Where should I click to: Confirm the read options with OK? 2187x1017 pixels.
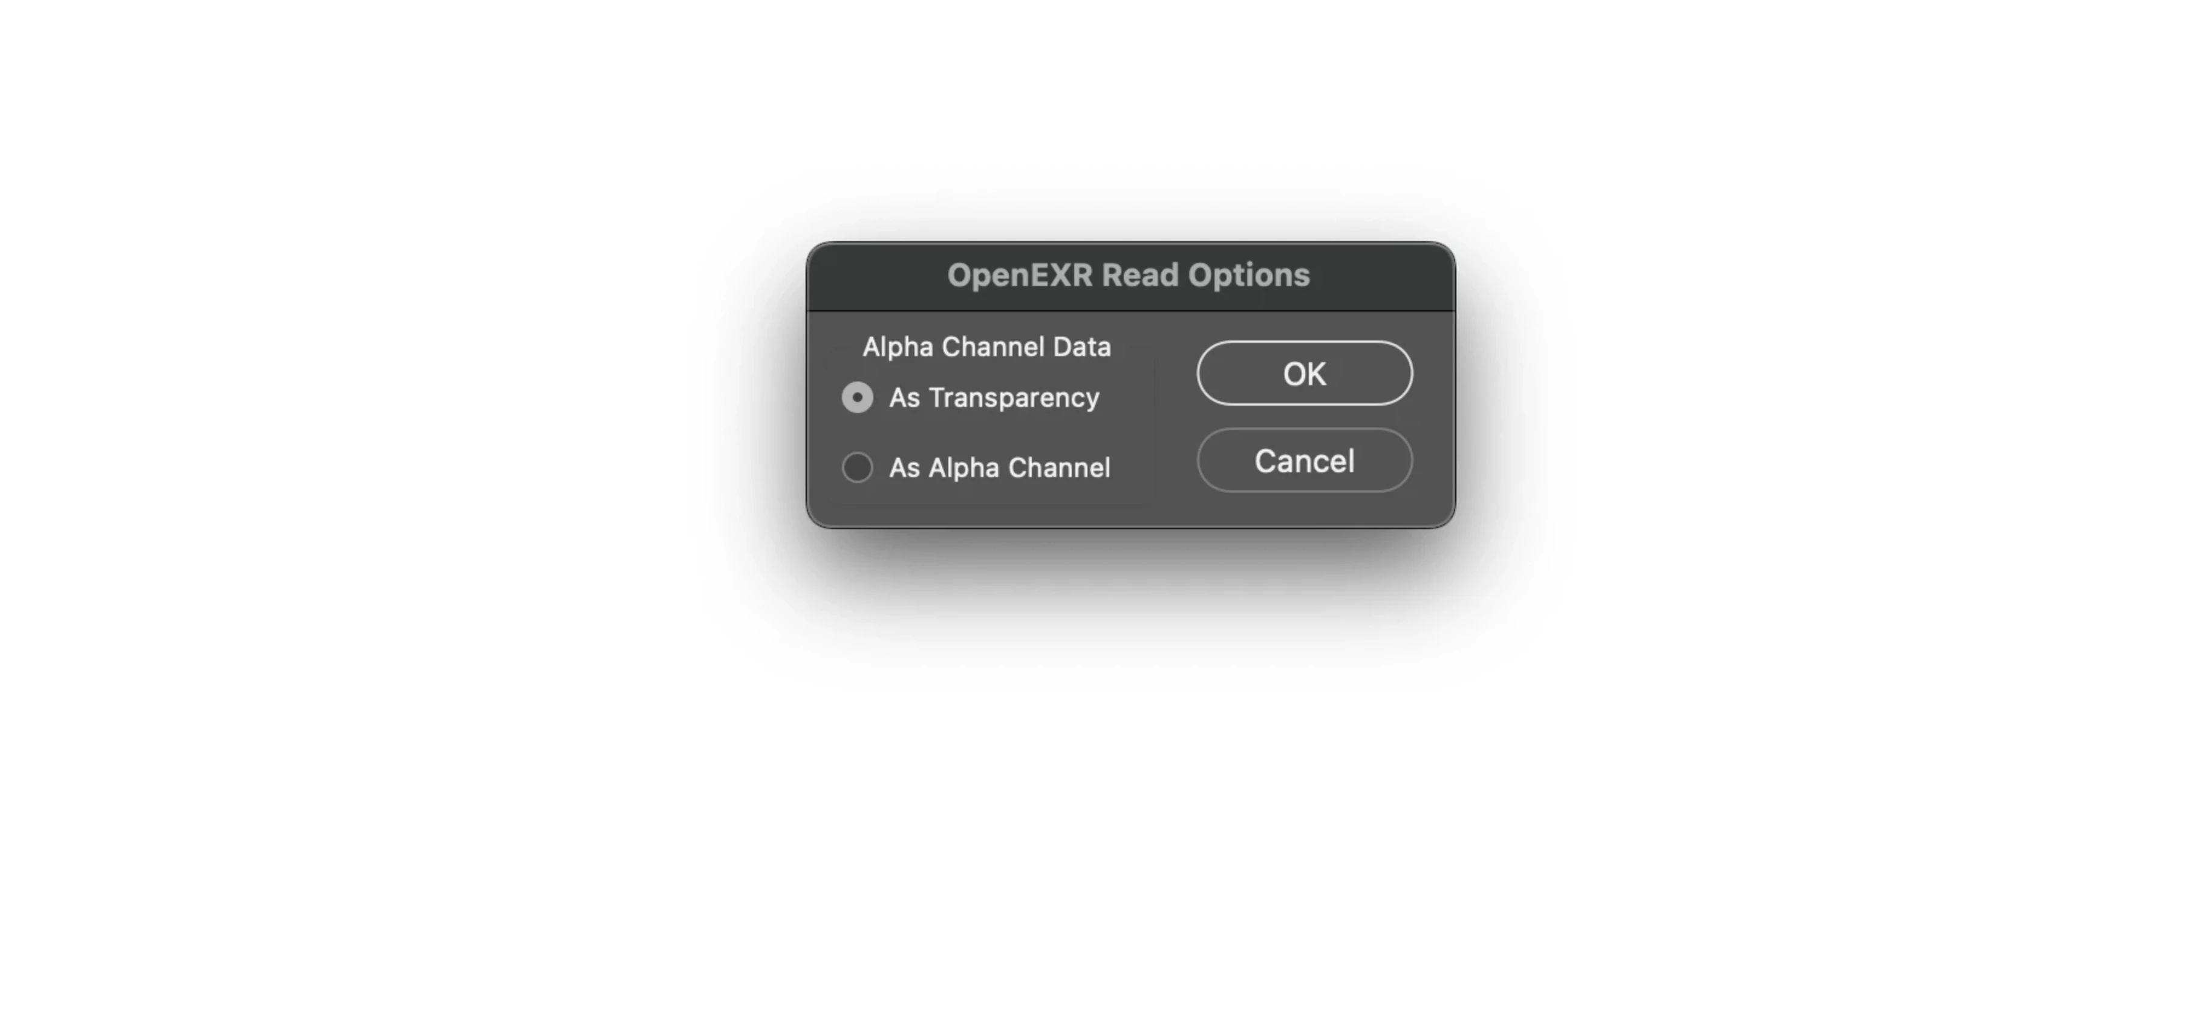tap(1304, 374)
